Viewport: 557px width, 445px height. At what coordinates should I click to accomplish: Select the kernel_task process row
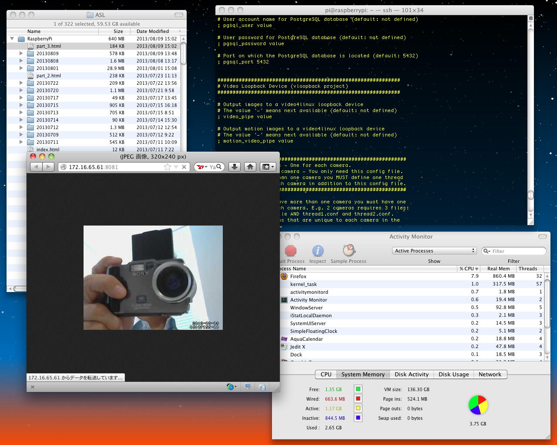click(412, 284)
